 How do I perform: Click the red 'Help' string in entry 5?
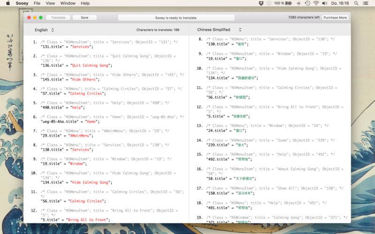(76, 108)
